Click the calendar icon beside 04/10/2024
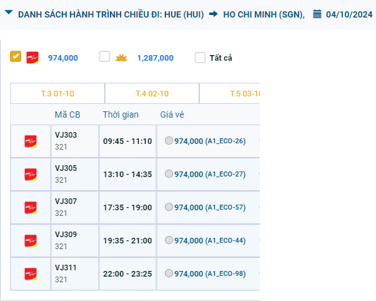Screen dimensions: 376x301 [317, 14]
